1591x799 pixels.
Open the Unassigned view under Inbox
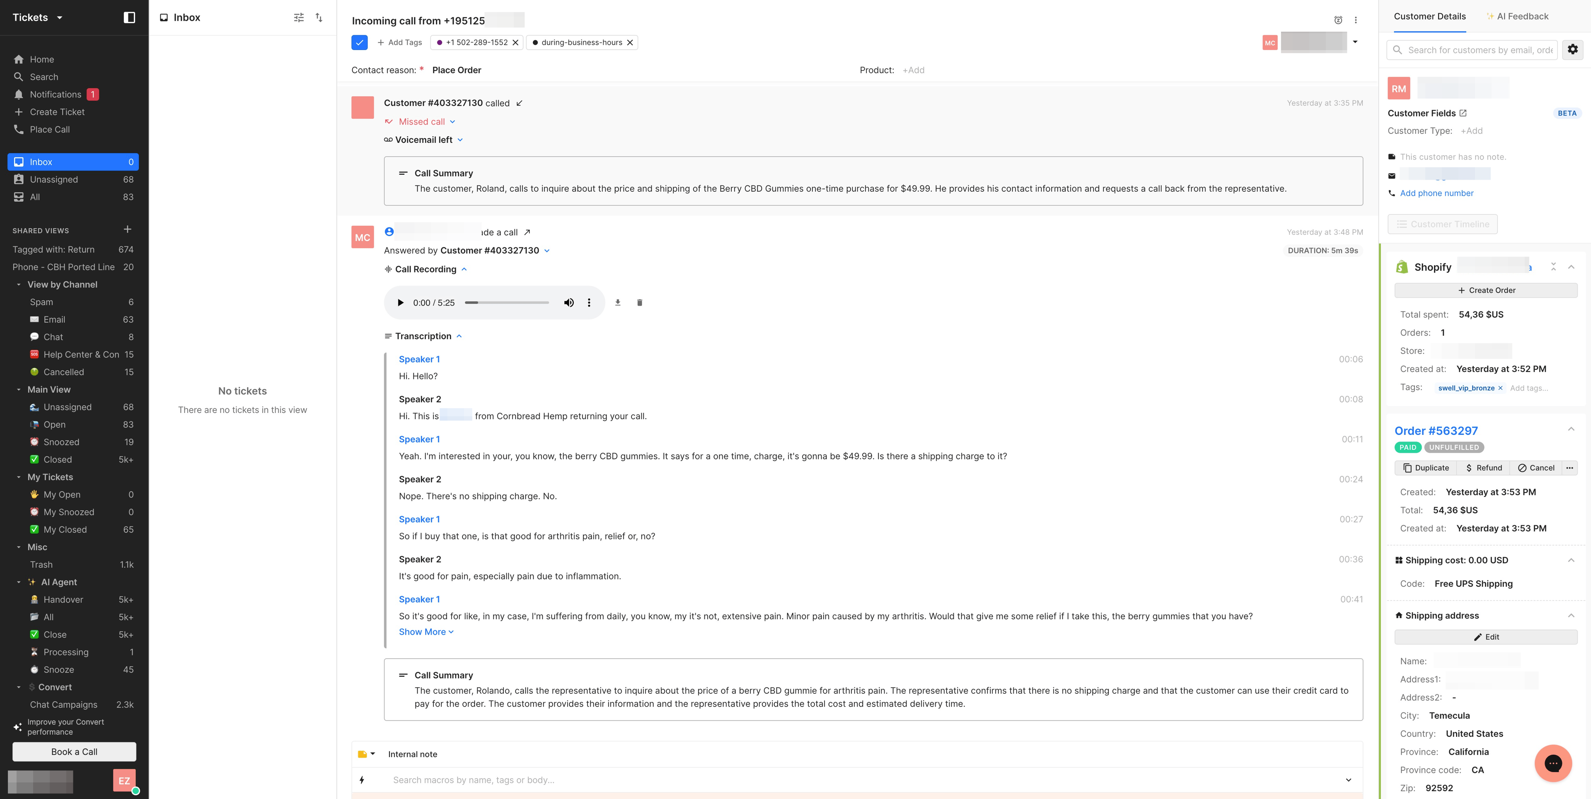pyautogui.click(x=54, y=180)
